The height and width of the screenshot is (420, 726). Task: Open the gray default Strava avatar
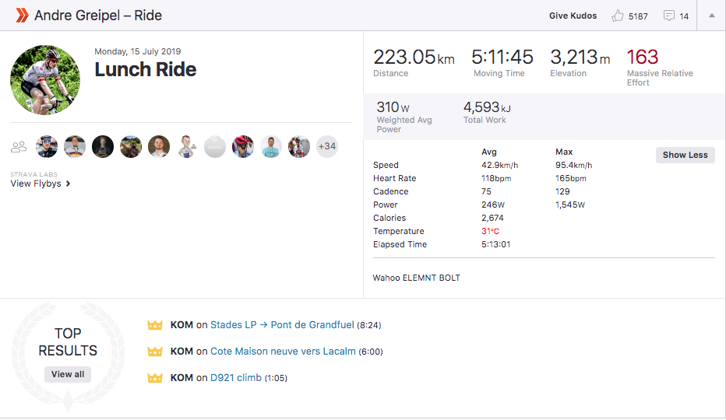coord(215,147)
